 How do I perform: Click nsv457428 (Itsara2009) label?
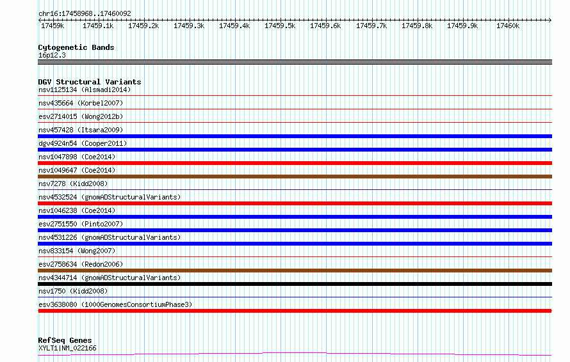click(x=81, y=130)
